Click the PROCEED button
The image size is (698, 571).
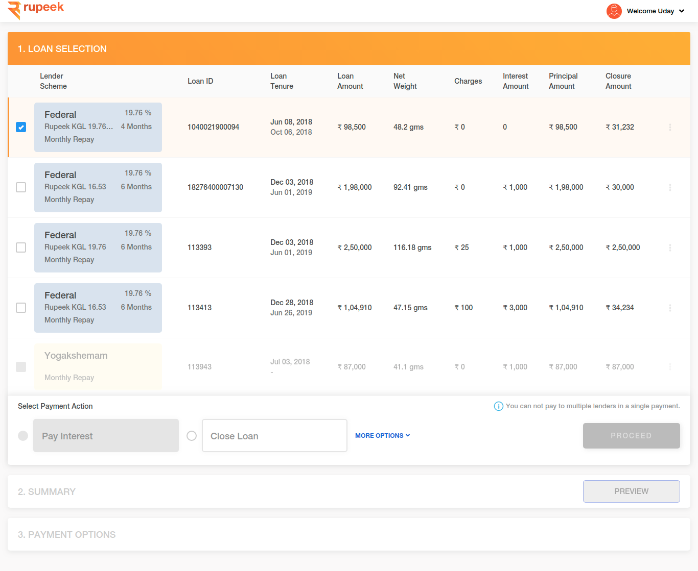tap(632, 436)
